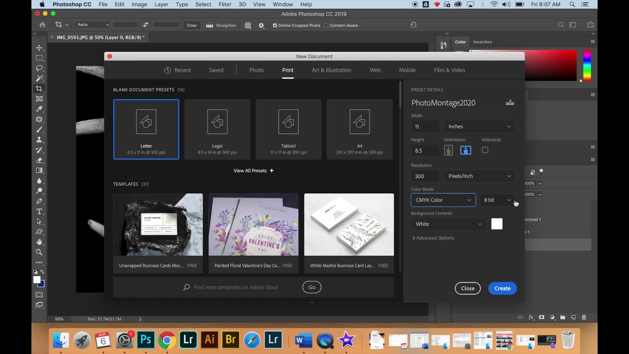Select the Pen tool
Screen dimensions: 629x354
coord(39,201)
